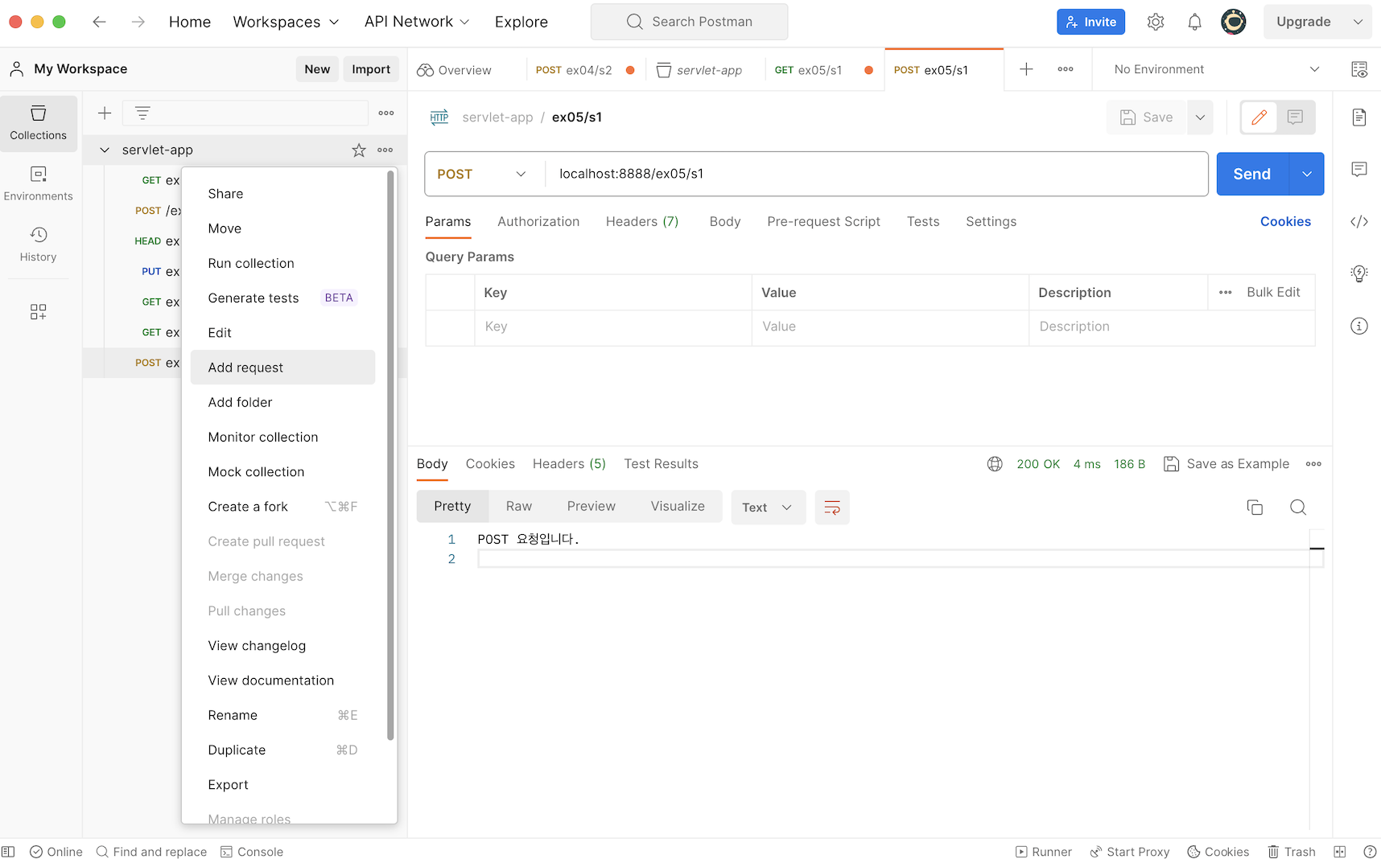Open the user avatar menu
This screenshot has height=859, width=1381.
1233,22
